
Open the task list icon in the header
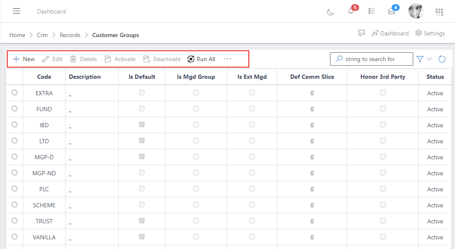point(371,11)
